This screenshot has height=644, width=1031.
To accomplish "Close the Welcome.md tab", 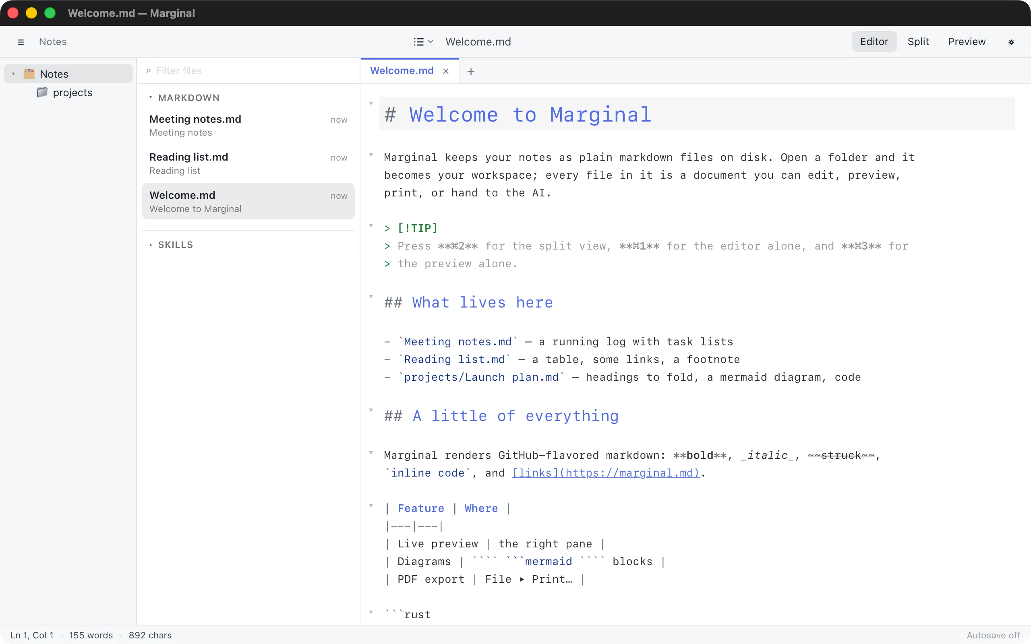I will click(x=446, y=71).
